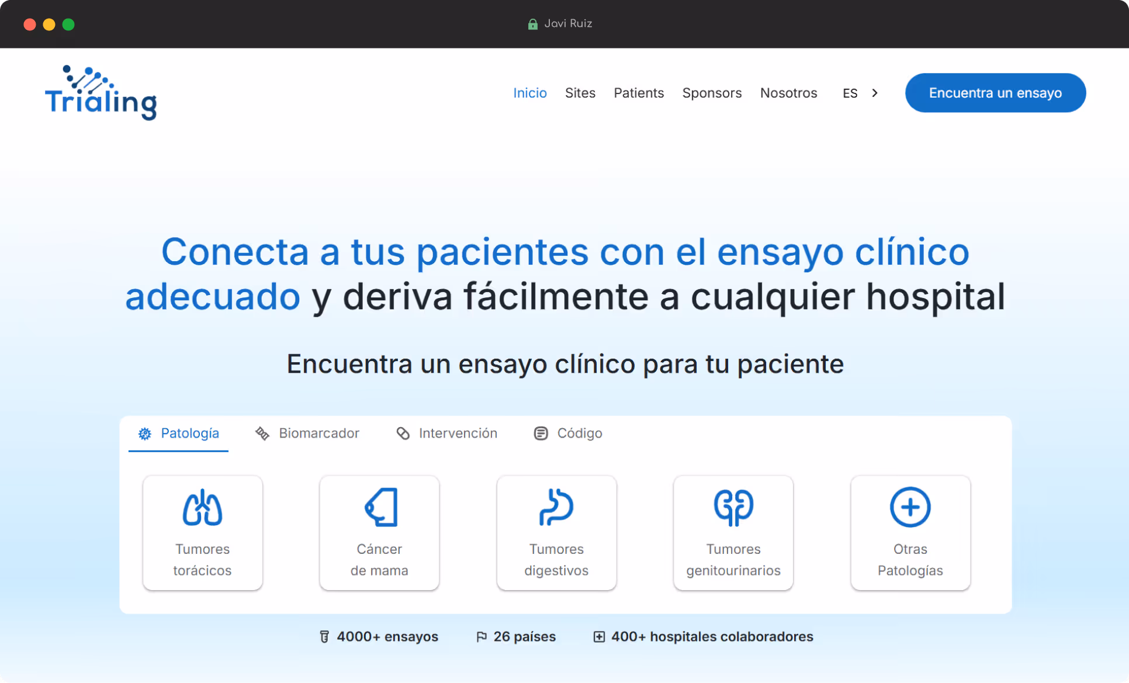The image size is (1129, 683).
Task: Click the lock icon in the title bar
Action: pyautogui.click(x=532, y=24)
